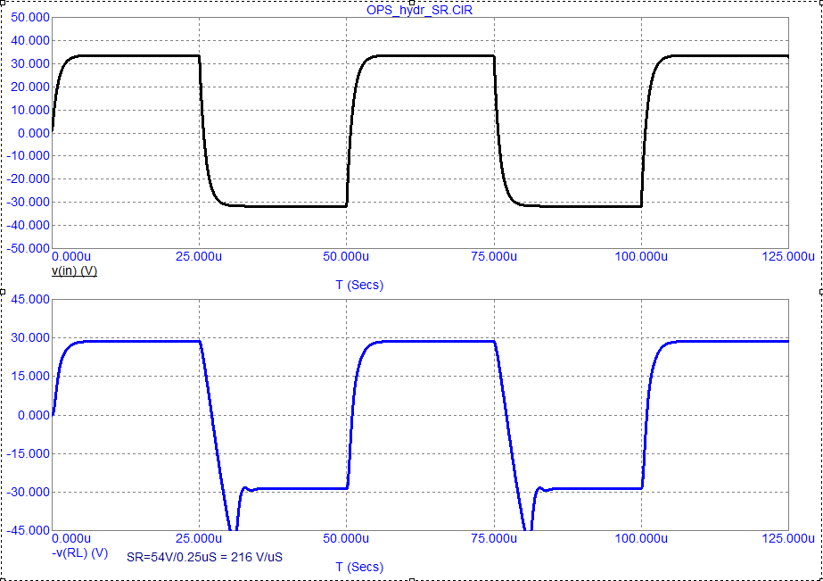Viewport: 823px width, 581px height.
Task: Click the 45.000 top value on lower Y axis
Action: pos(30,299)
